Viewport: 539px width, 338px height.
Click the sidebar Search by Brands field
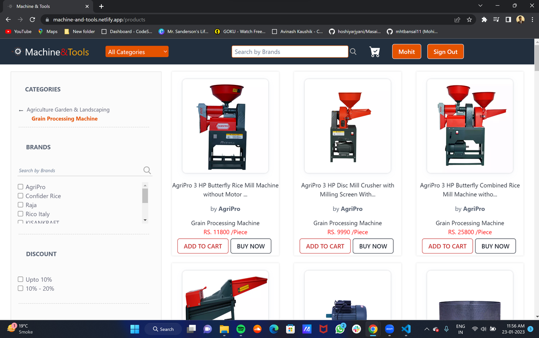(80, 170)
